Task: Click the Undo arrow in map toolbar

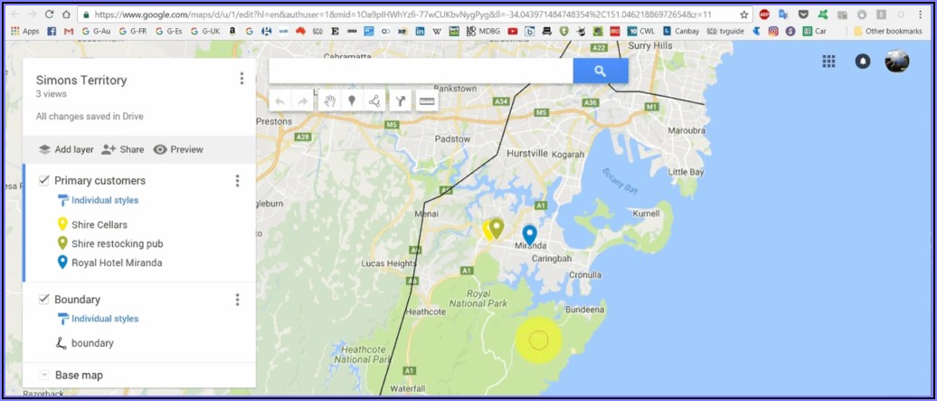Action: click(279, 101)
